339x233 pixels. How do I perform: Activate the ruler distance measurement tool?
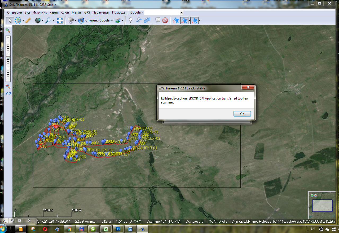28,20
